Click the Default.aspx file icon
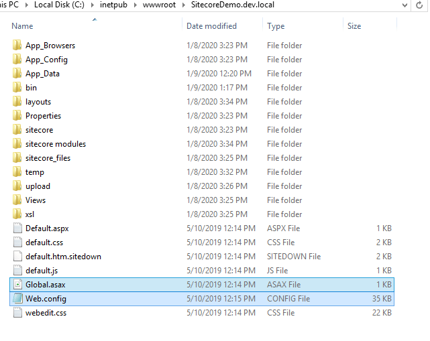This screenshot has width=430, height=341. pos(17,228)
